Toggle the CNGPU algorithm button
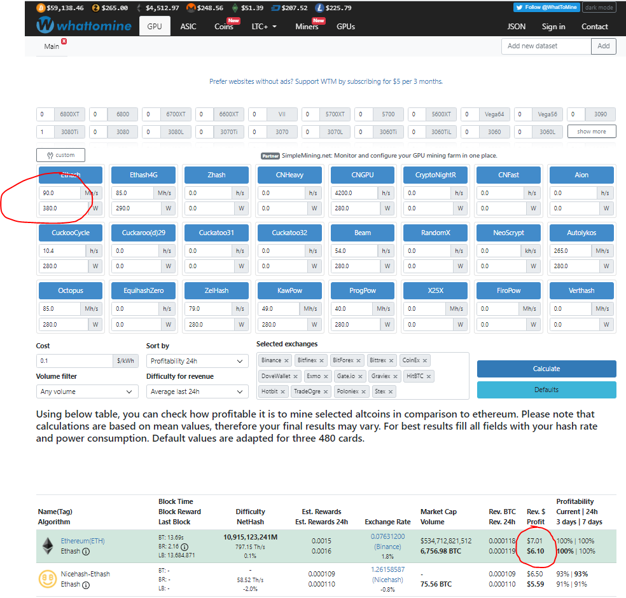Screen dimensions: 626x598 click(363, 175)
